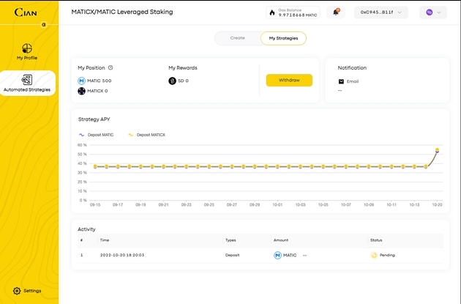Open the network selector dropdown
This screenshot has height=304, width=461.
pos(432,12)
